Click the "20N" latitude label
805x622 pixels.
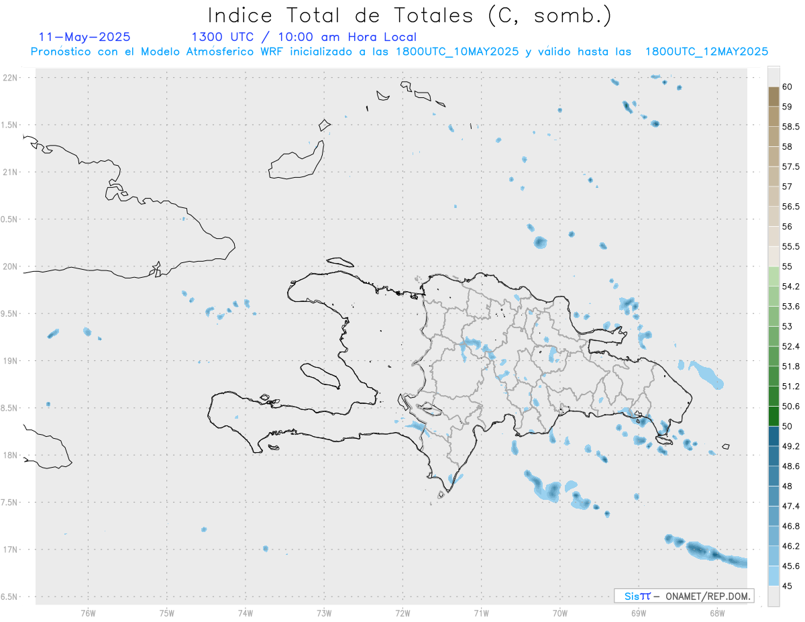click(x=9, y=266)
